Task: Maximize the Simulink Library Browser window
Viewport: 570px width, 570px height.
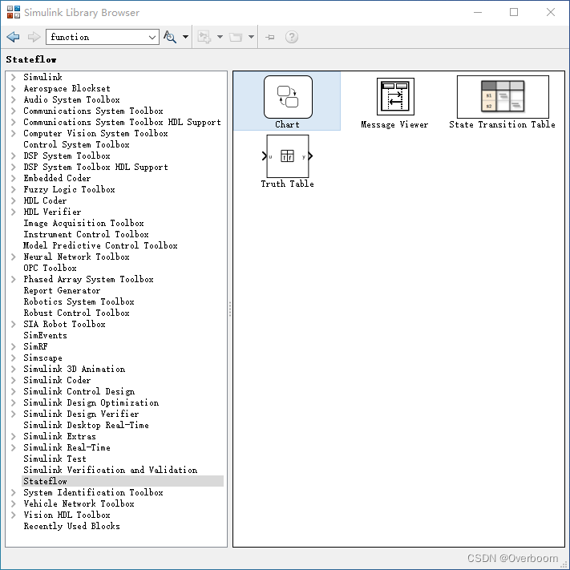Action: point(514,12)
